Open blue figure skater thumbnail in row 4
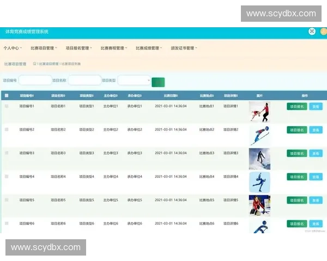 (x=259, y=182)
